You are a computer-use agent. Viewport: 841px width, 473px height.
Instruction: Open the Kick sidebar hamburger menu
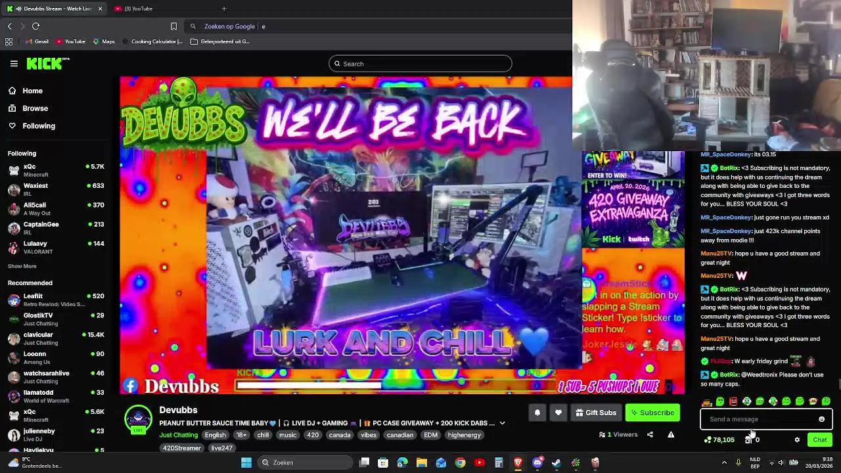(14, 64)
